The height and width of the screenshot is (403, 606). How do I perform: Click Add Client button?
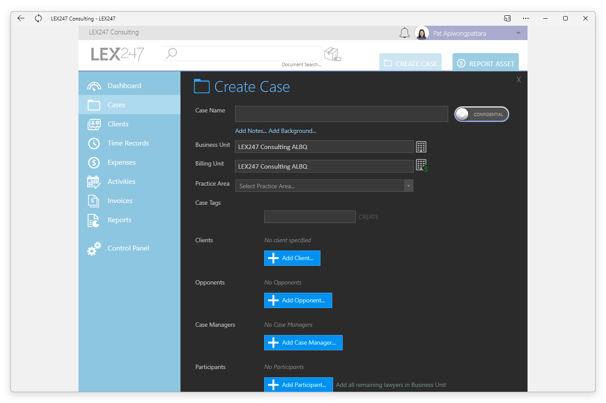292,258
